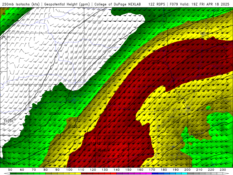Screen dimensions: 233x175
Task: Select the 10260 height contour label
Action: click(54, 113)
